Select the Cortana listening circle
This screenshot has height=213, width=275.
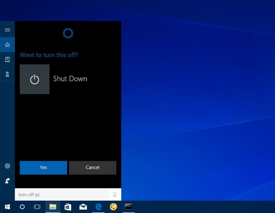pyautogui.click(x=68, y=33)
